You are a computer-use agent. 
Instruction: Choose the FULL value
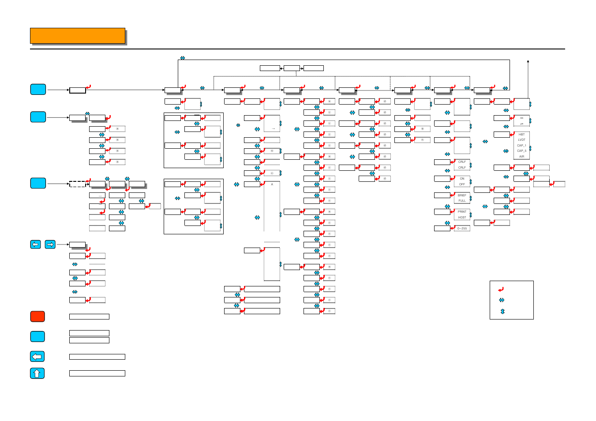pyautogui.click(x=462, y=200)
